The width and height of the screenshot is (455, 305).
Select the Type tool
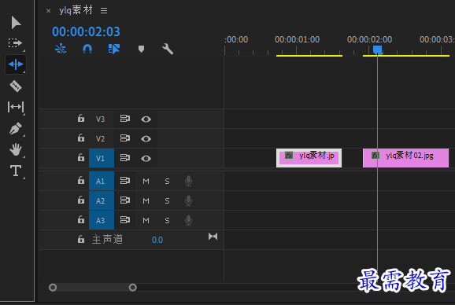(x=16, y=171)
